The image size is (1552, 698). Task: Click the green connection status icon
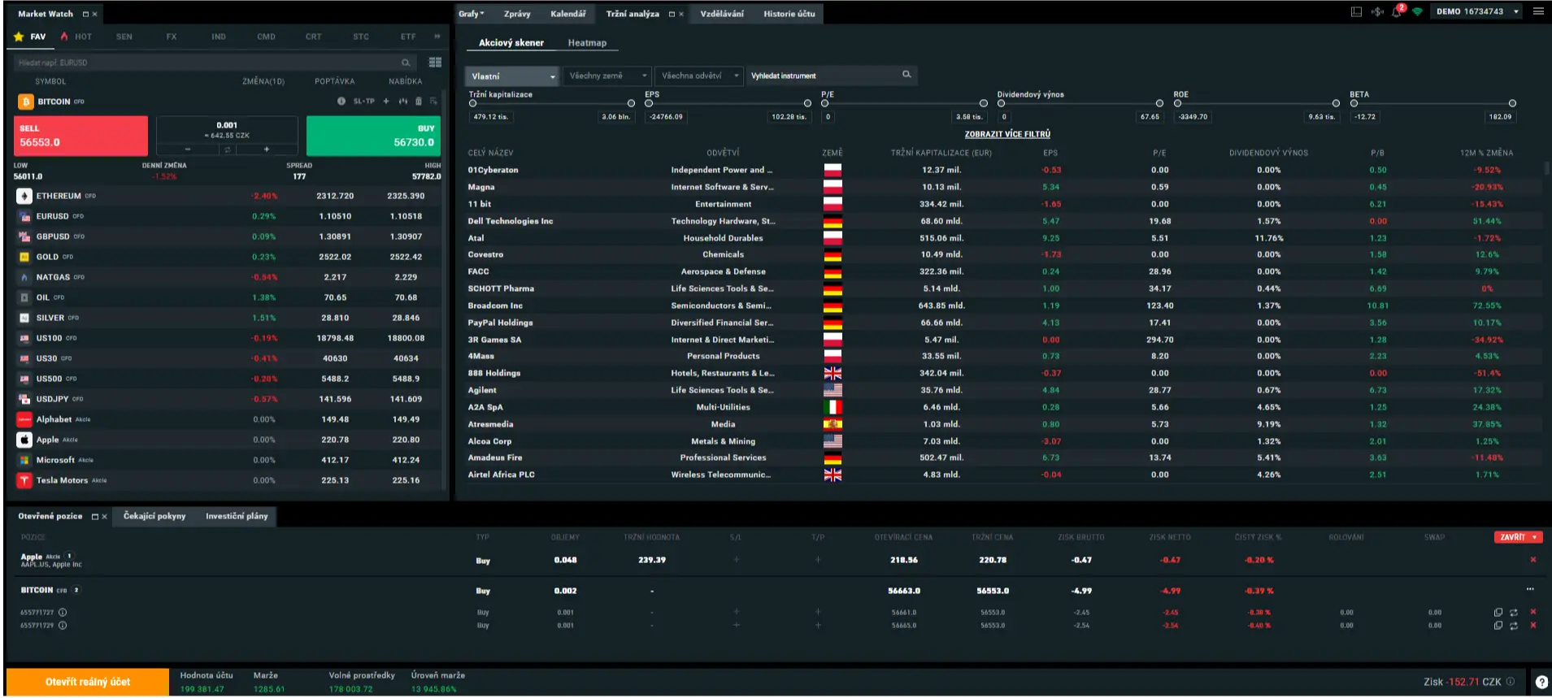pyautogui.click(x=1417, y=12)
